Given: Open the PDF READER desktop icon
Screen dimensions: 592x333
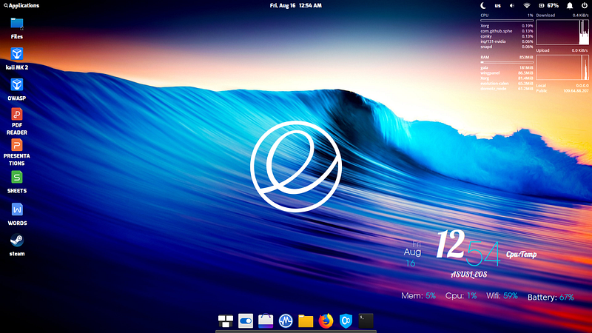Looking at the screenshot, I should pos(16,121).
